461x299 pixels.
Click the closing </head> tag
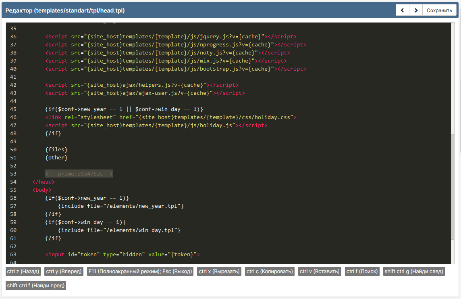(x=44, y=182)
